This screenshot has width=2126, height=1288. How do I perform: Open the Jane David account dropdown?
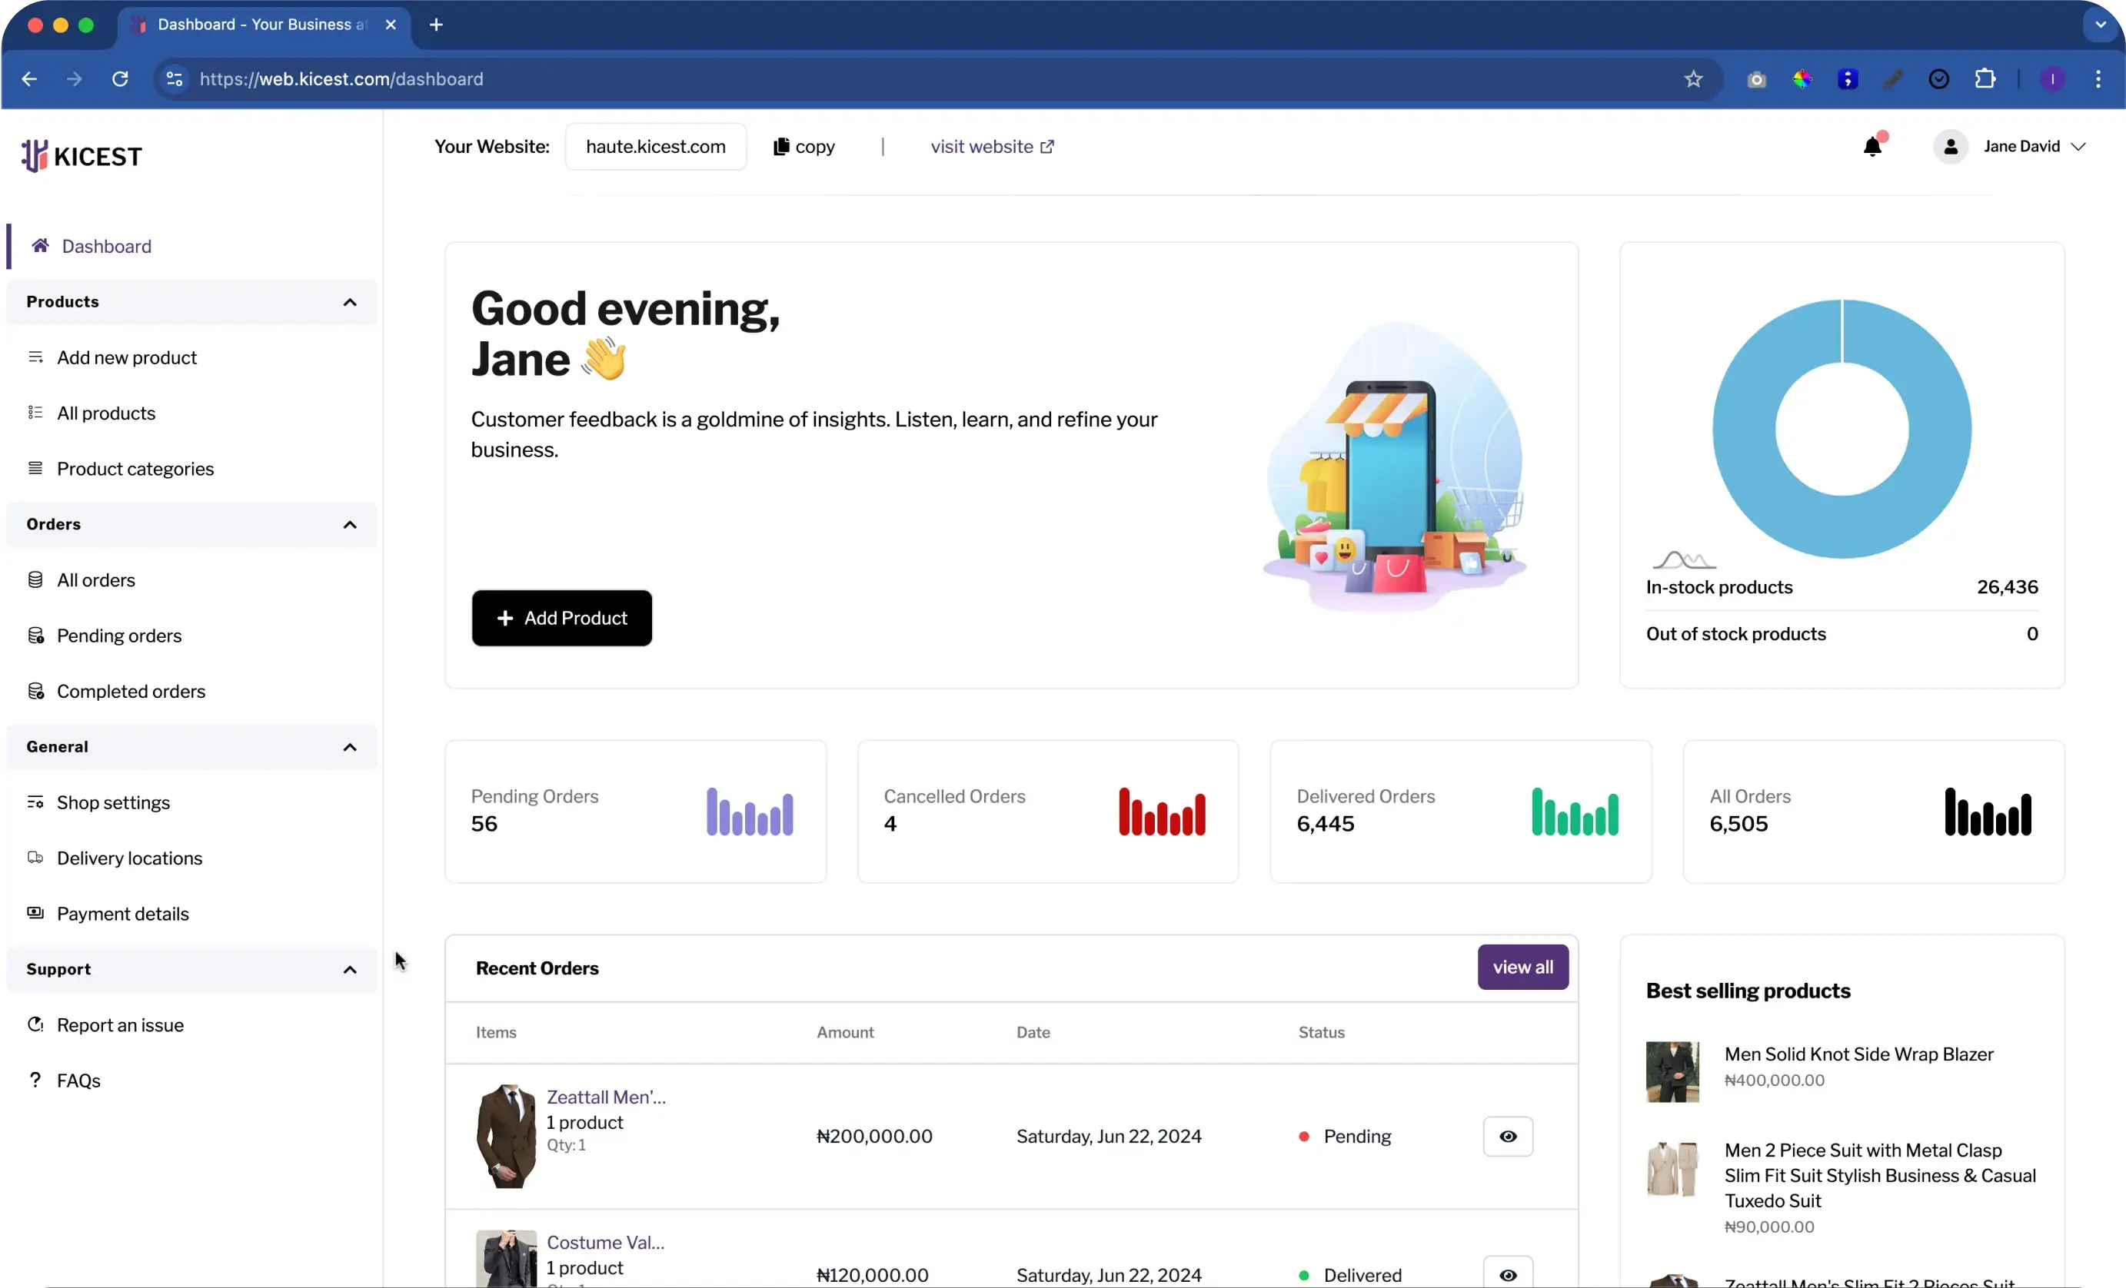point(2034,146)
